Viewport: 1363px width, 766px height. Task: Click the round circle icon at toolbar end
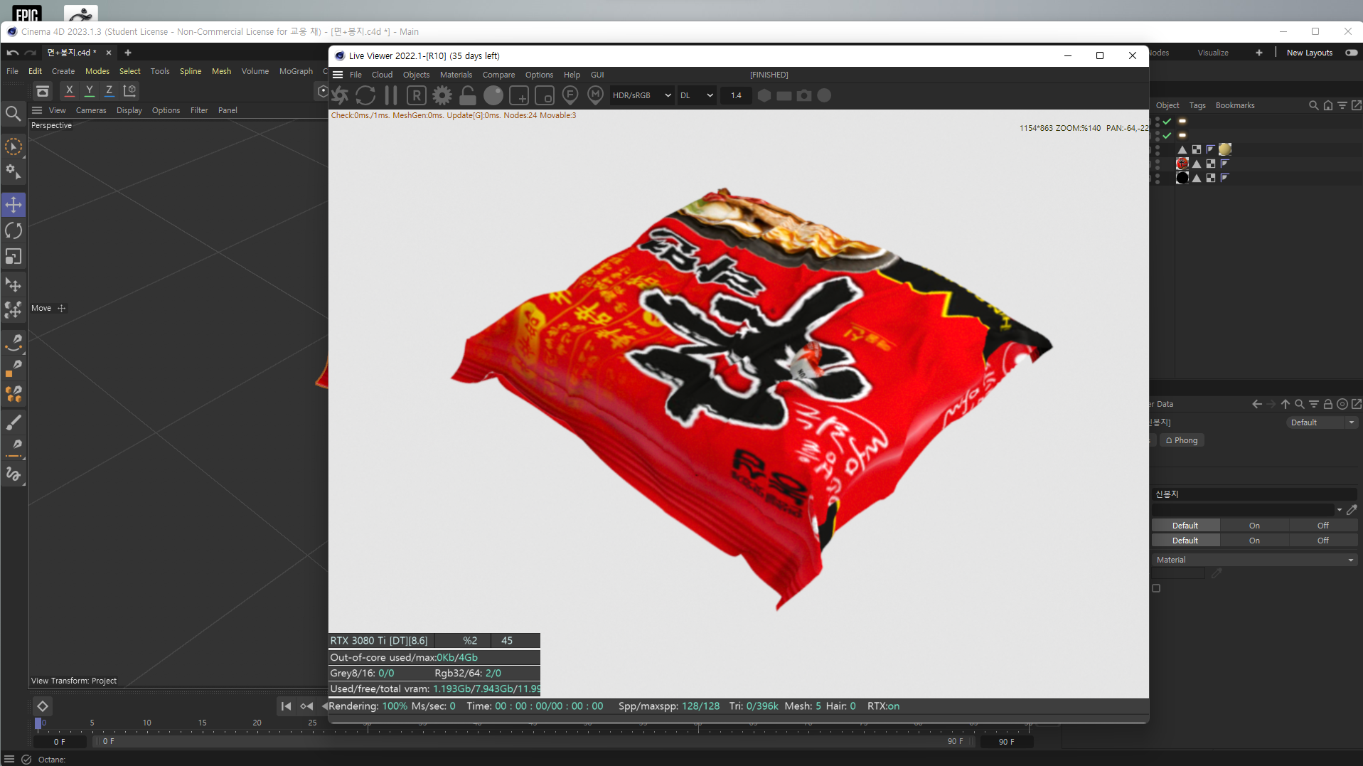824,95
